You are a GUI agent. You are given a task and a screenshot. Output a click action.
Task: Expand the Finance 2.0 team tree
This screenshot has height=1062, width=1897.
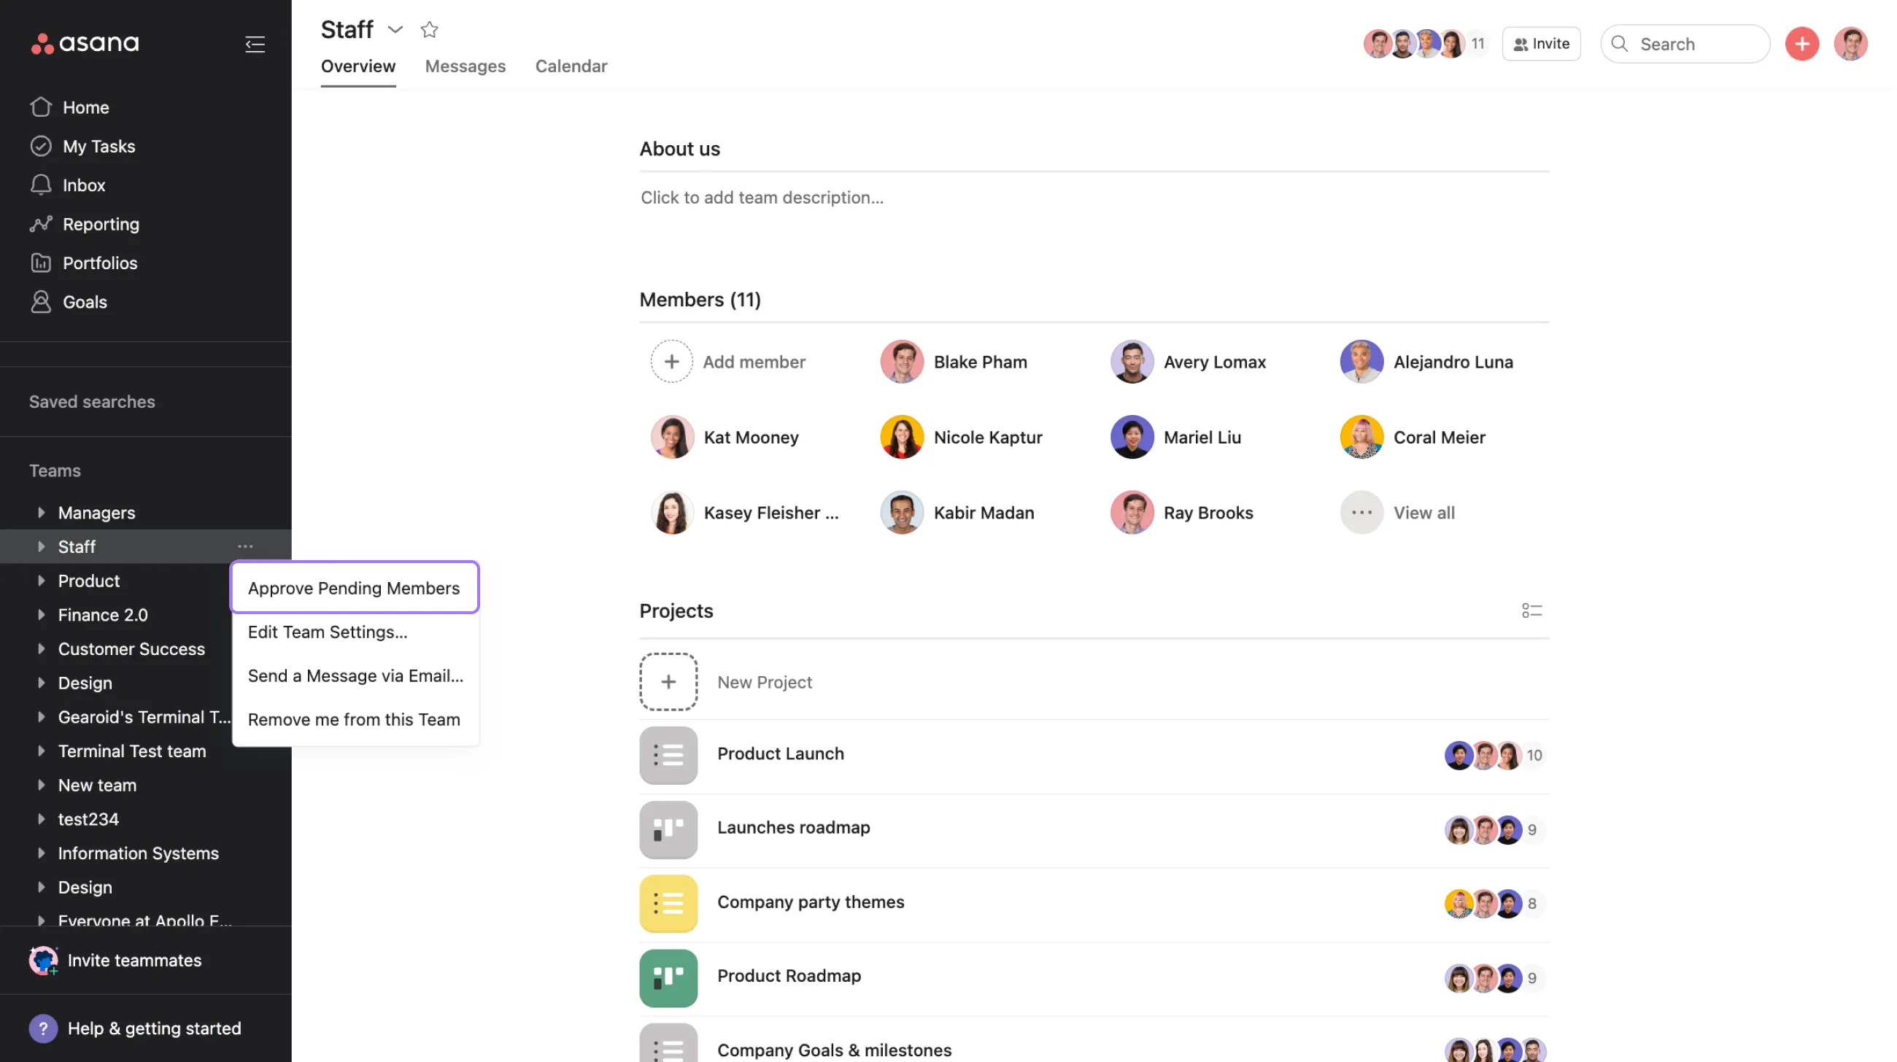pos(42,615)
